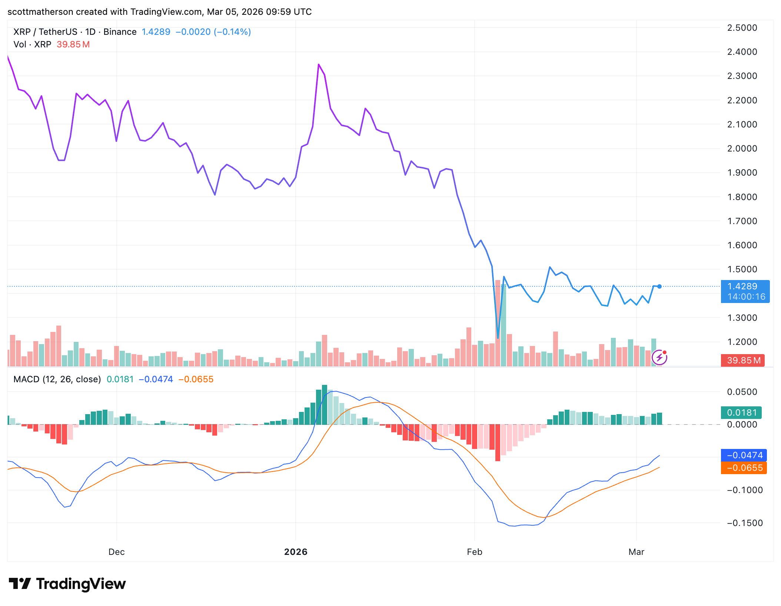
Task: Click the scottmatherson TradingView attribution text
Action: (159, 12)
